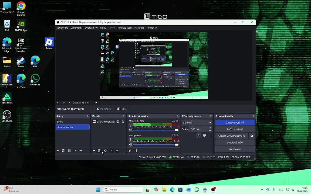Open preview scaling dropdown Škálovat na okno
The width and height of the screenshot is (311, 194).
pyautogui.click(x=96, y=103)
